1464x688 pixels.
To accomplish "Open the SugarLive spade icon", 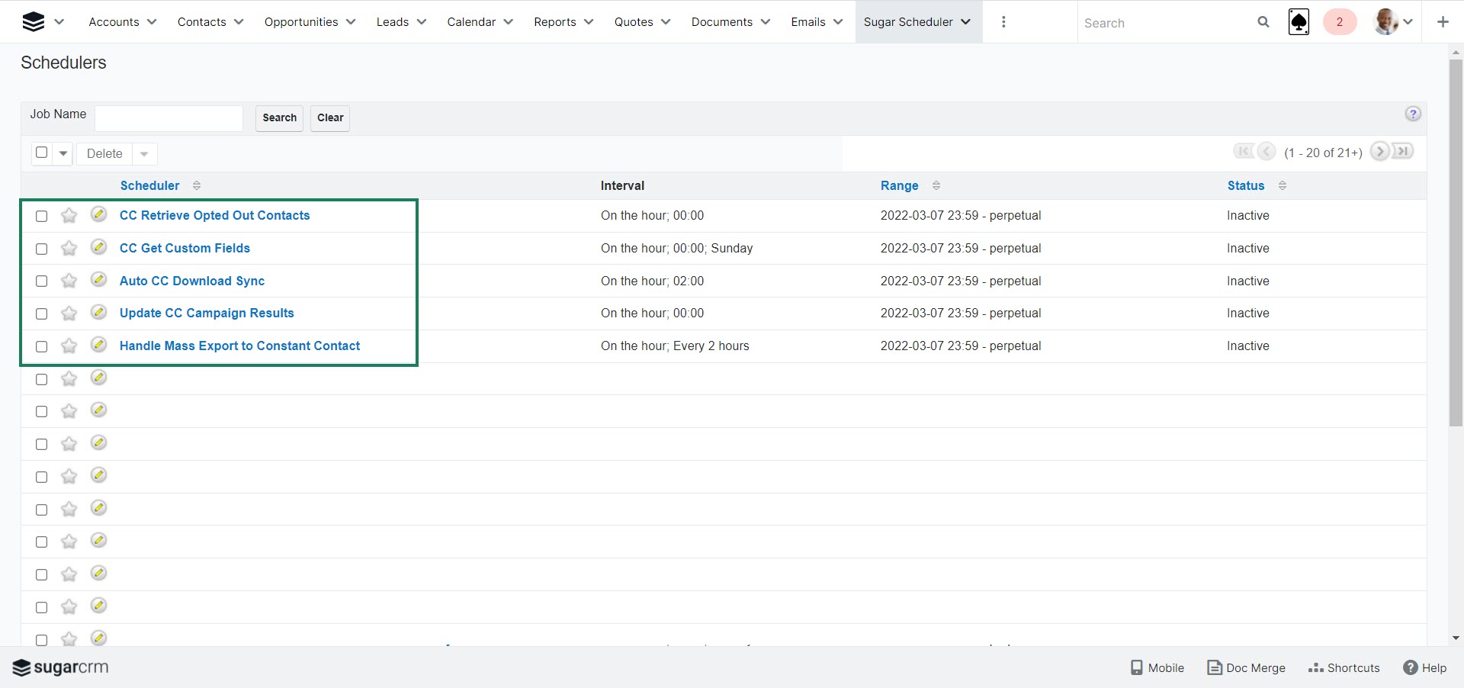I will (1299, 22).
